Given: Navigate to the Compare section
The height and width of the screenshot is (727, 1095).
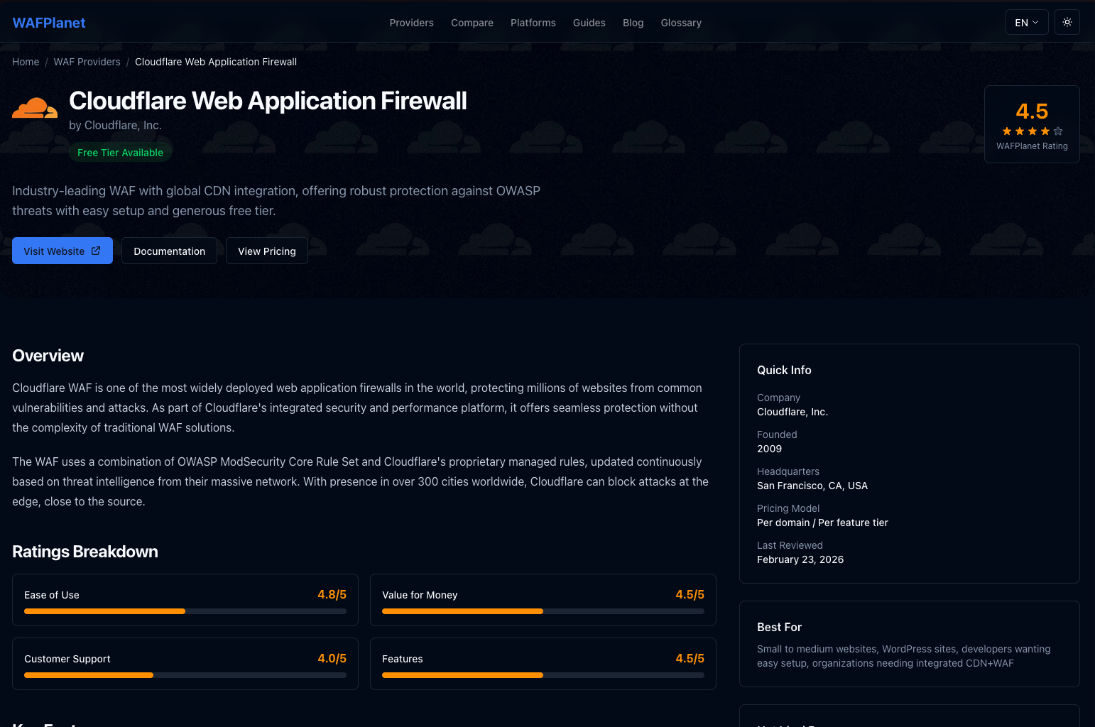Looking at the screenshot, I should (x=472, y=23).
